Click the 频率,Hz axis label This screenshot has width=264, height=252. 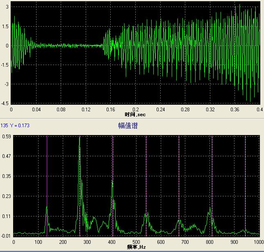pyautogui.click(x=136, y=247)
